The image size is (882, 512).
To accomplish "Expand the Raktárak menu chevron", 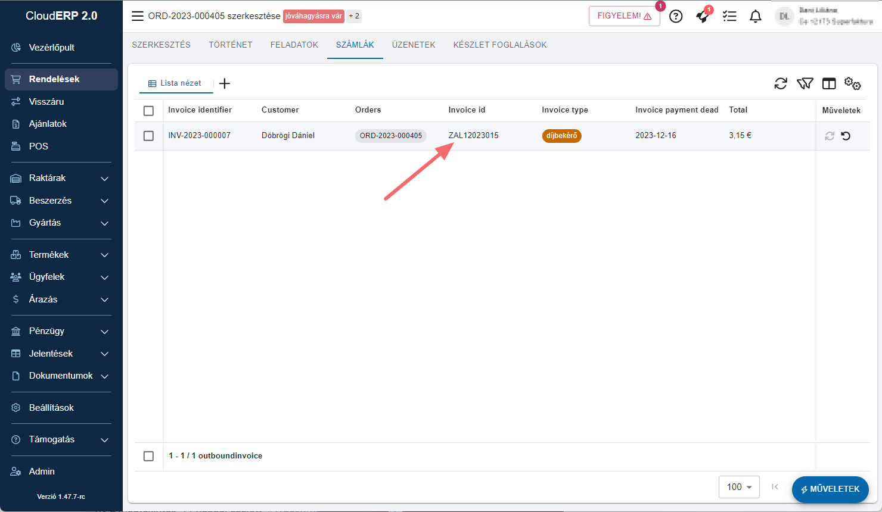I will click(x=105, y=179).
